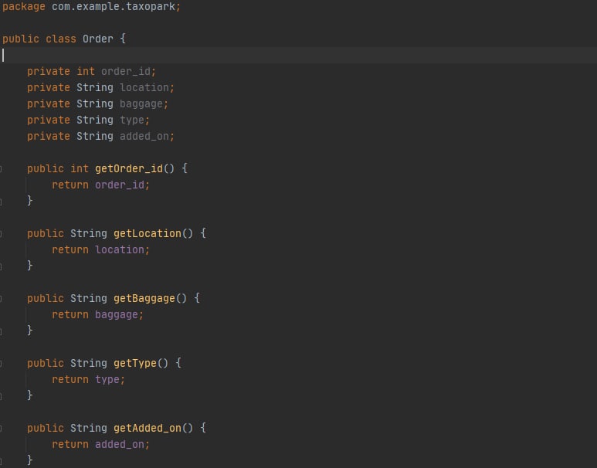
Task: Click the package name com.example.taxopark
Action: click(x=114, y=6)
